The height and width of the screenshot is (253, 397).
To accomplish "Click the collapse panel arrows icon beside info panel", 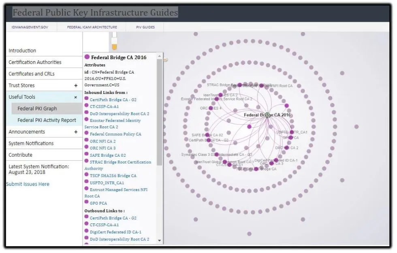I will click(166, 60).
